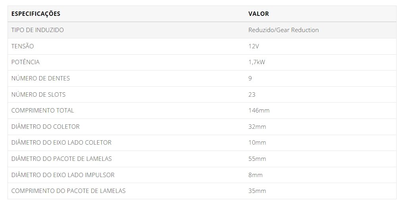The image size is (401, 208).
Task: Click COMPRIMENTO DO PACOTE DE LAMELAS label
Action: (69, 191)
